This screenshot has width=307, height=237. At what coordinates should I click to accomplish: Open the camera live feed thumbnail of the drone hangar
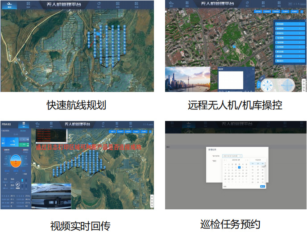pos(51,196)
